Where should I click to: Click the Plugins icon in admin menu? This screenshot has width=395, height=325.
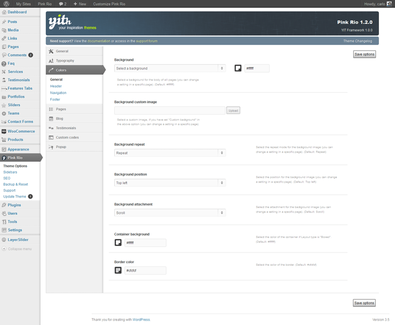(4, 205)
